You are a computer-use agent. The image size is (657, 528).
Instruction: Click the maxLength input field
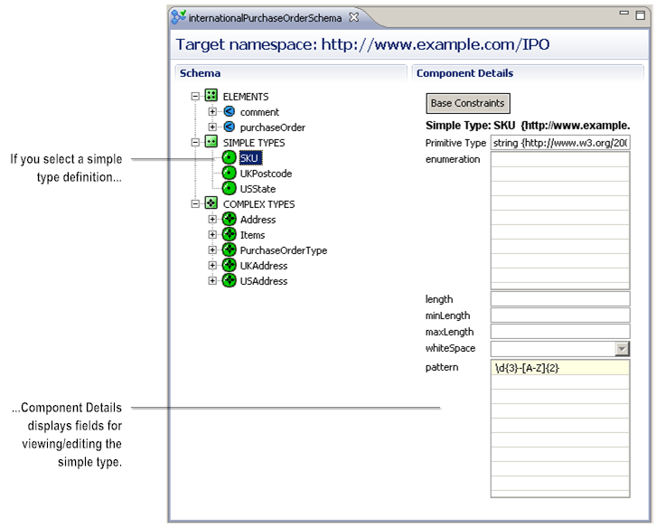559,332
